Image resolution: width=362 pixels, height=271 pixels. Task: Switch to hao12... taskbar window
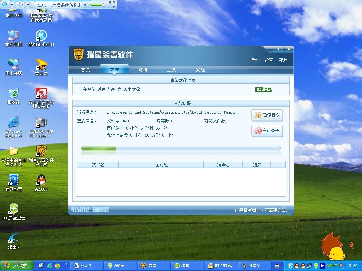click(86, 266)
